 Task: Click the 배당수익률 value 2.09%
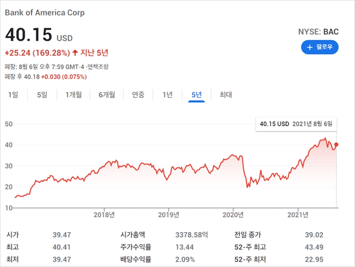point(185,259)
